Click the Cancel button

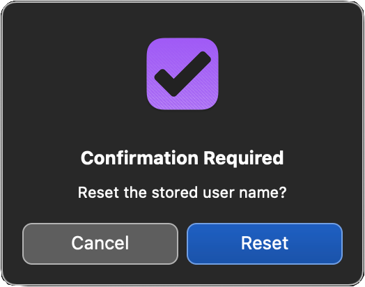[x=100, y=244]
